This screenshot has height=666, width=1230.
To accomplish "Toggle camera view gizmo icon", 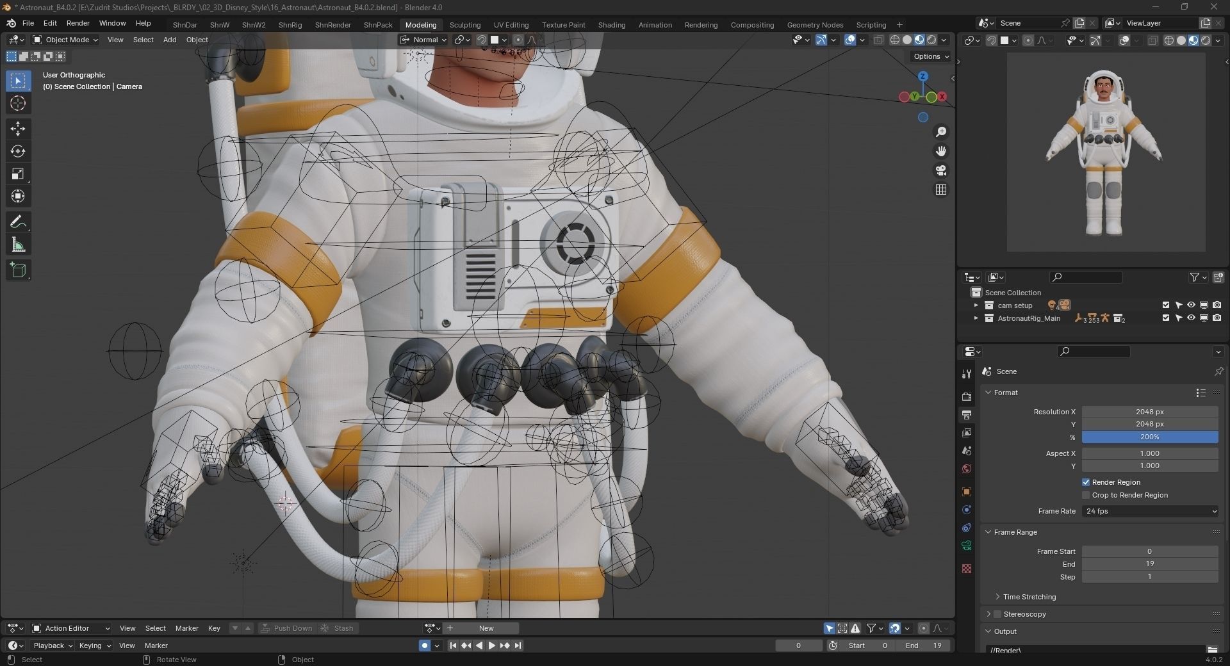I will pos(941,170).
